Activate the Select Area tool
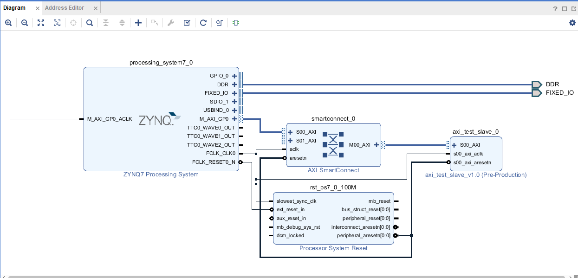The height and width of the screenshot is (278, 578). tap(57, 23)
